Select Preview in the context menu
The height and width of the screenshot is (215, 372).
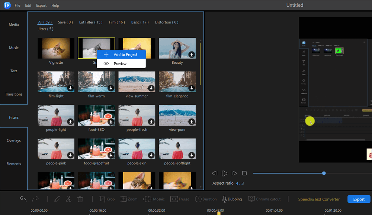pyautogui.click(x=120, y=64)
